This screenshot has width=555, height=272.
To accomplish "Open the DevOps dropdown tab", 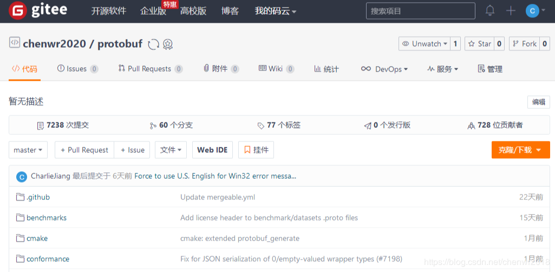I will pyautogui.click(x=384, y=69).
